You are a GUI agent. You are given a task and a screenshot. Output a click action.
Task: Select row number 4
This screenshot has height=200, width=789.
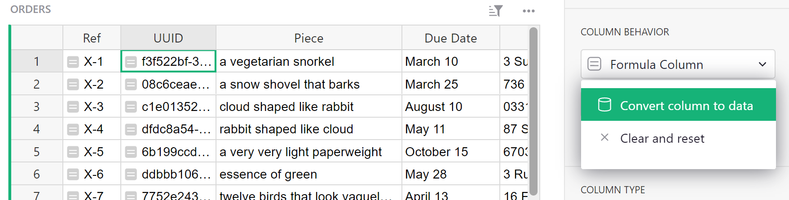[36, 129]
